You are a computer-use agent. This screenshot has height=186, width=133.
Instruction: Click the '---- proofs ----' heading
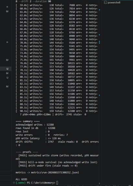tap(27, 152)
